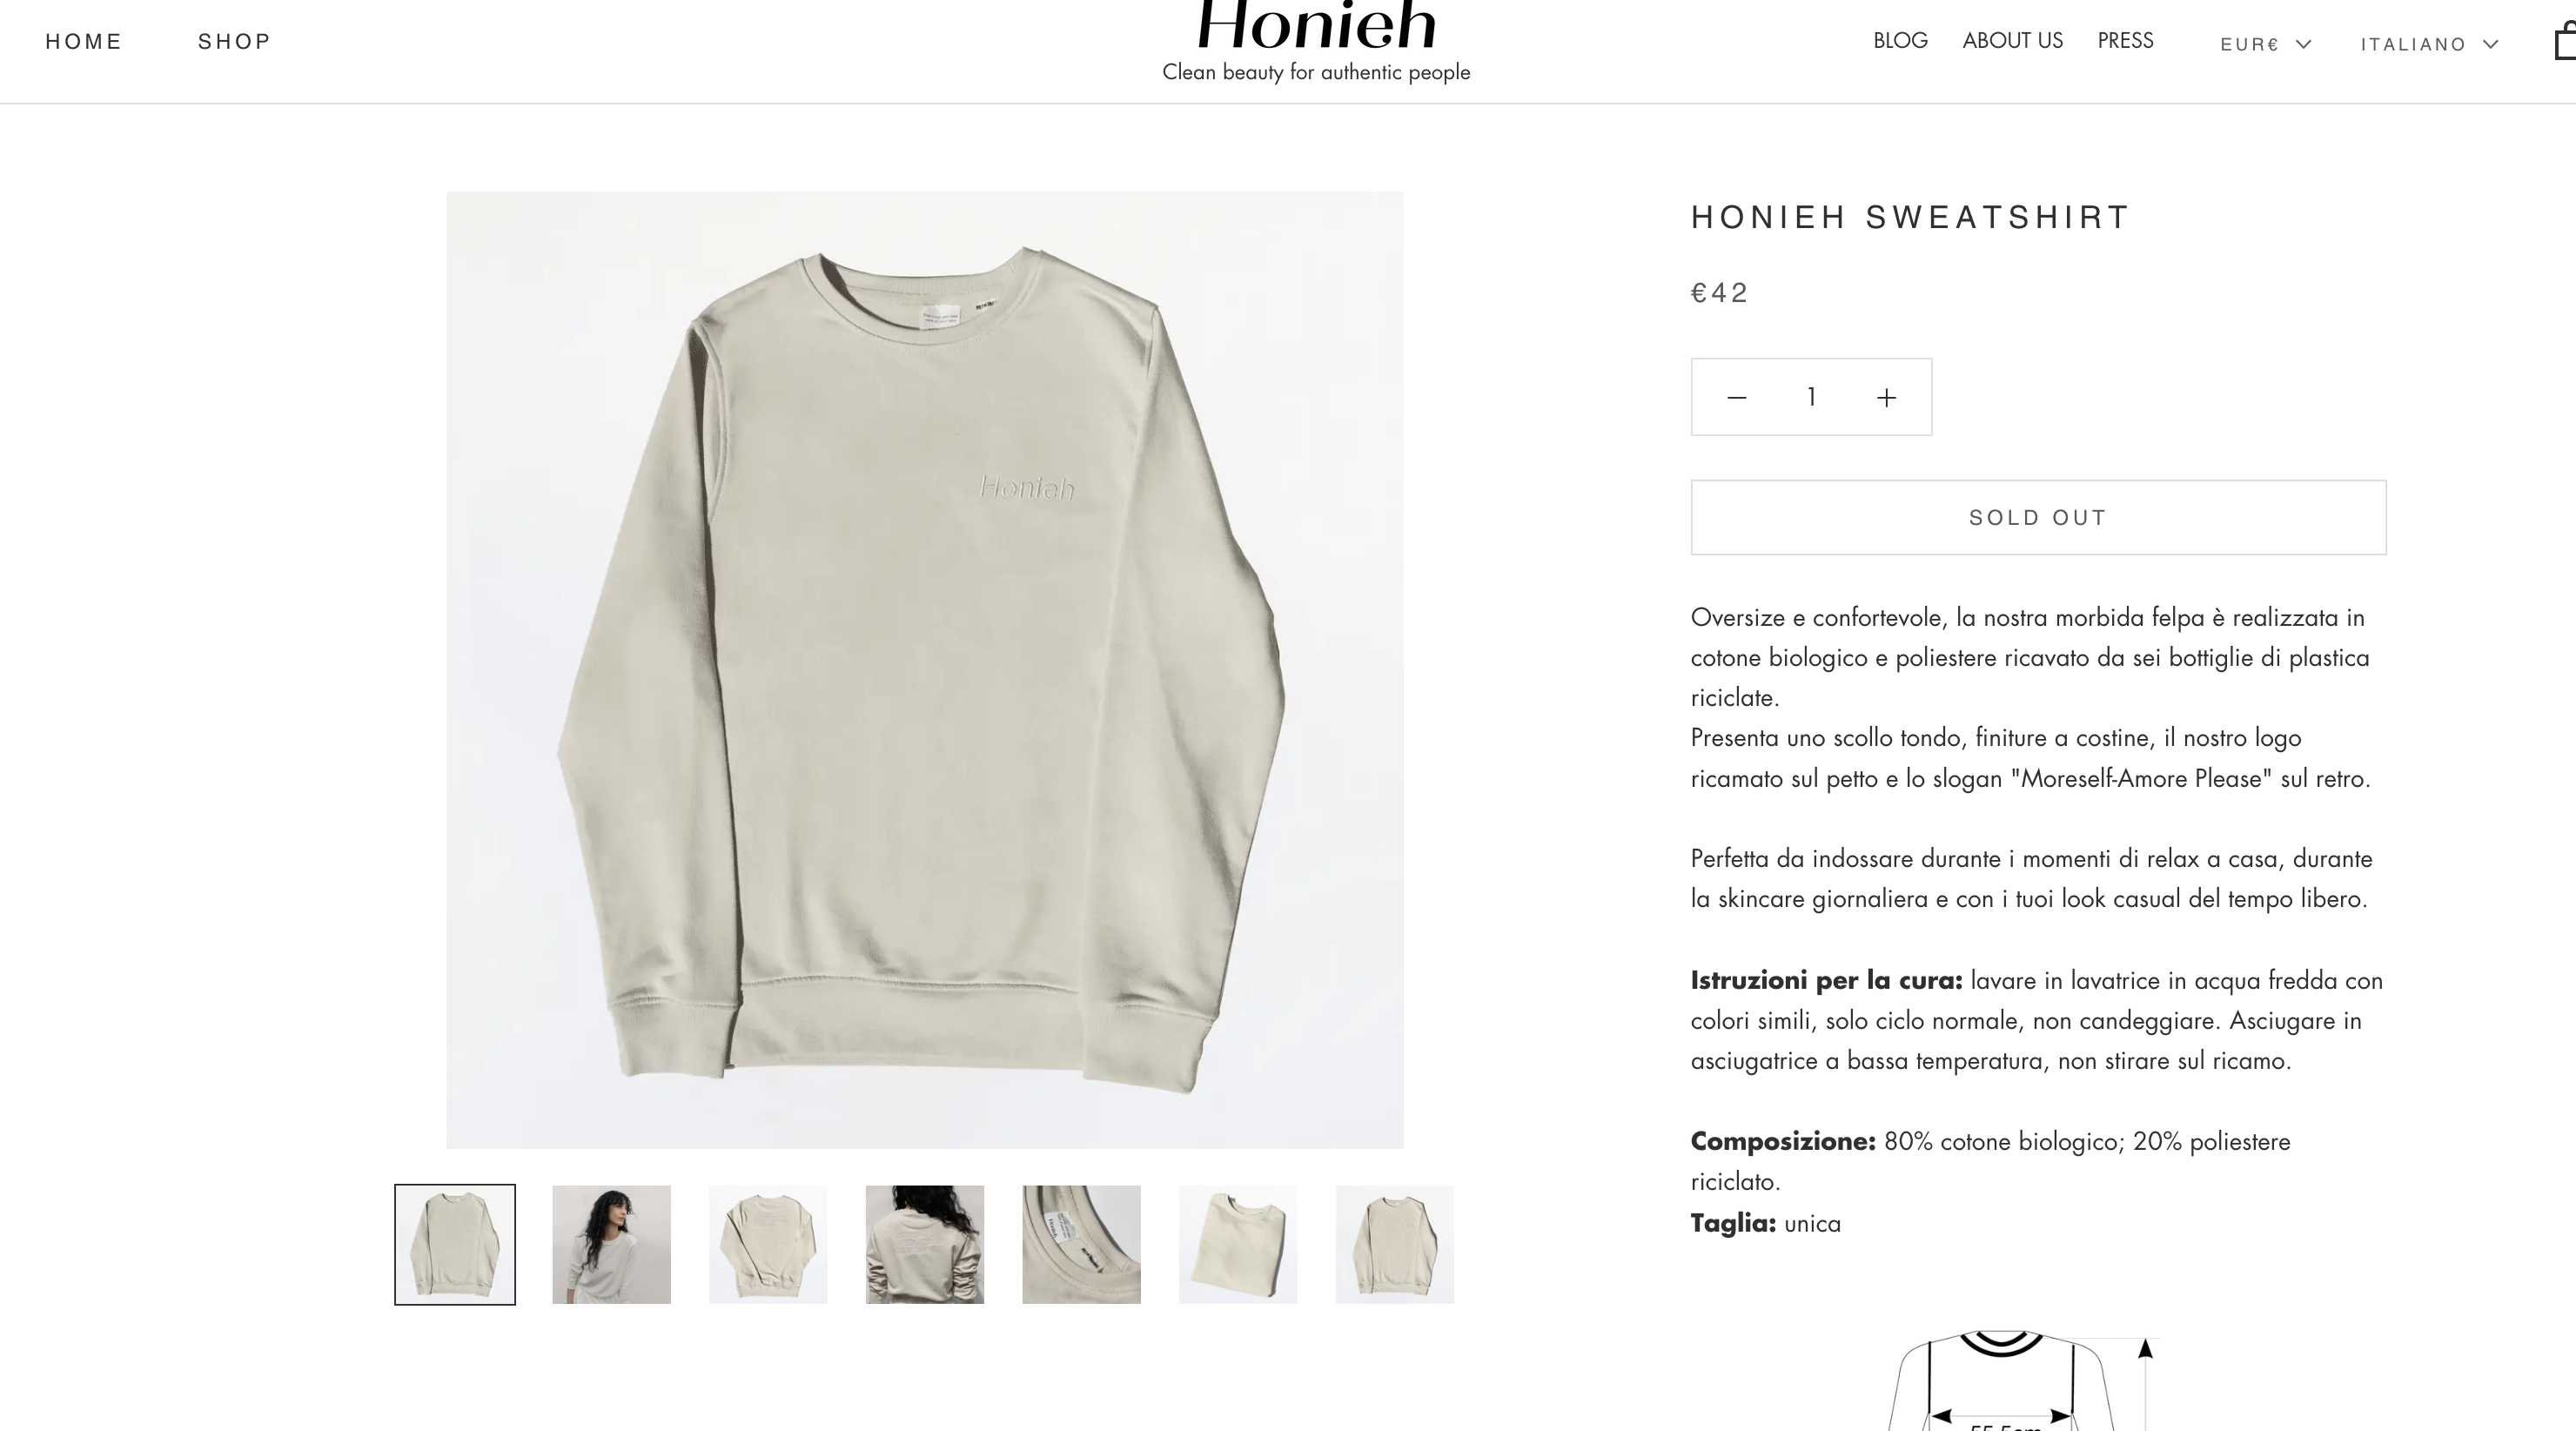The image size is (2576, 1431).
Task: Open the Shop menu
Action: [235, 42]
